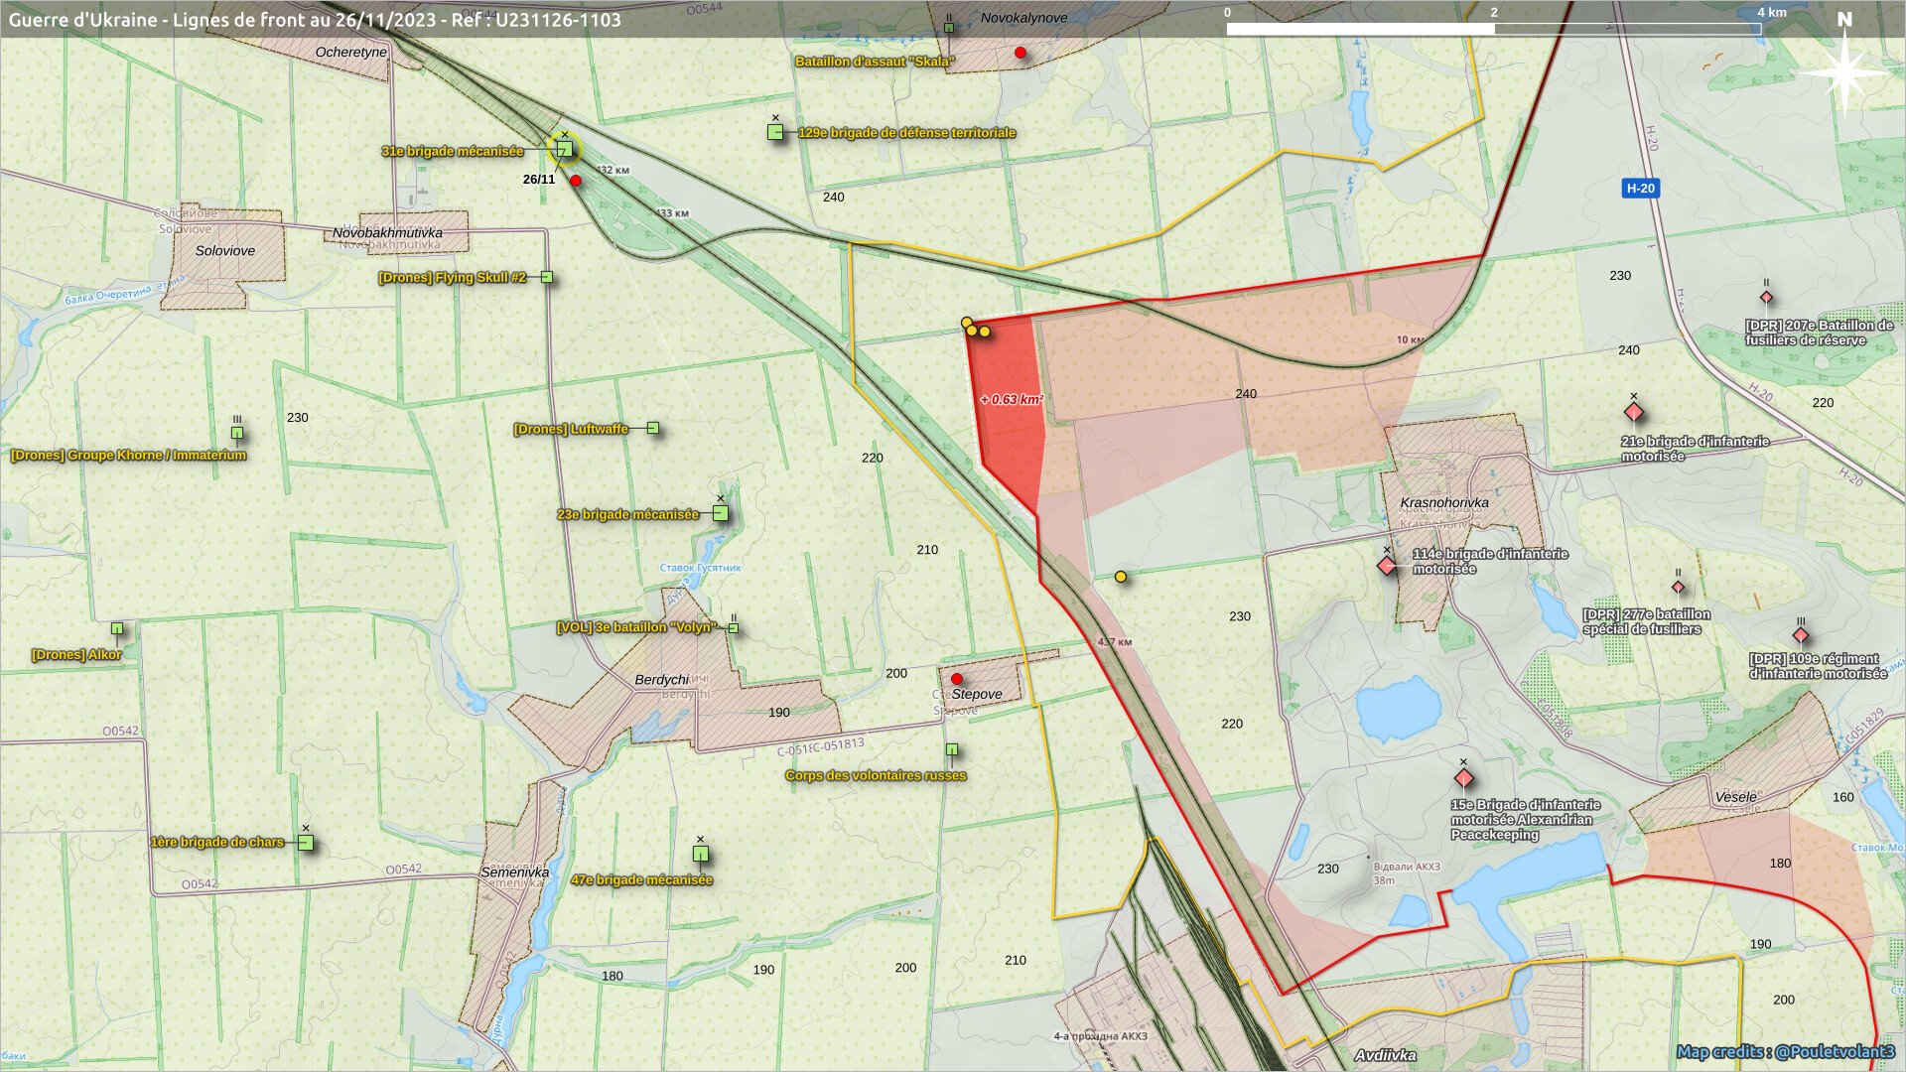Click the Stepove village label
The height and width of the screenshot is (1072, 1906).
coord(977,694)
